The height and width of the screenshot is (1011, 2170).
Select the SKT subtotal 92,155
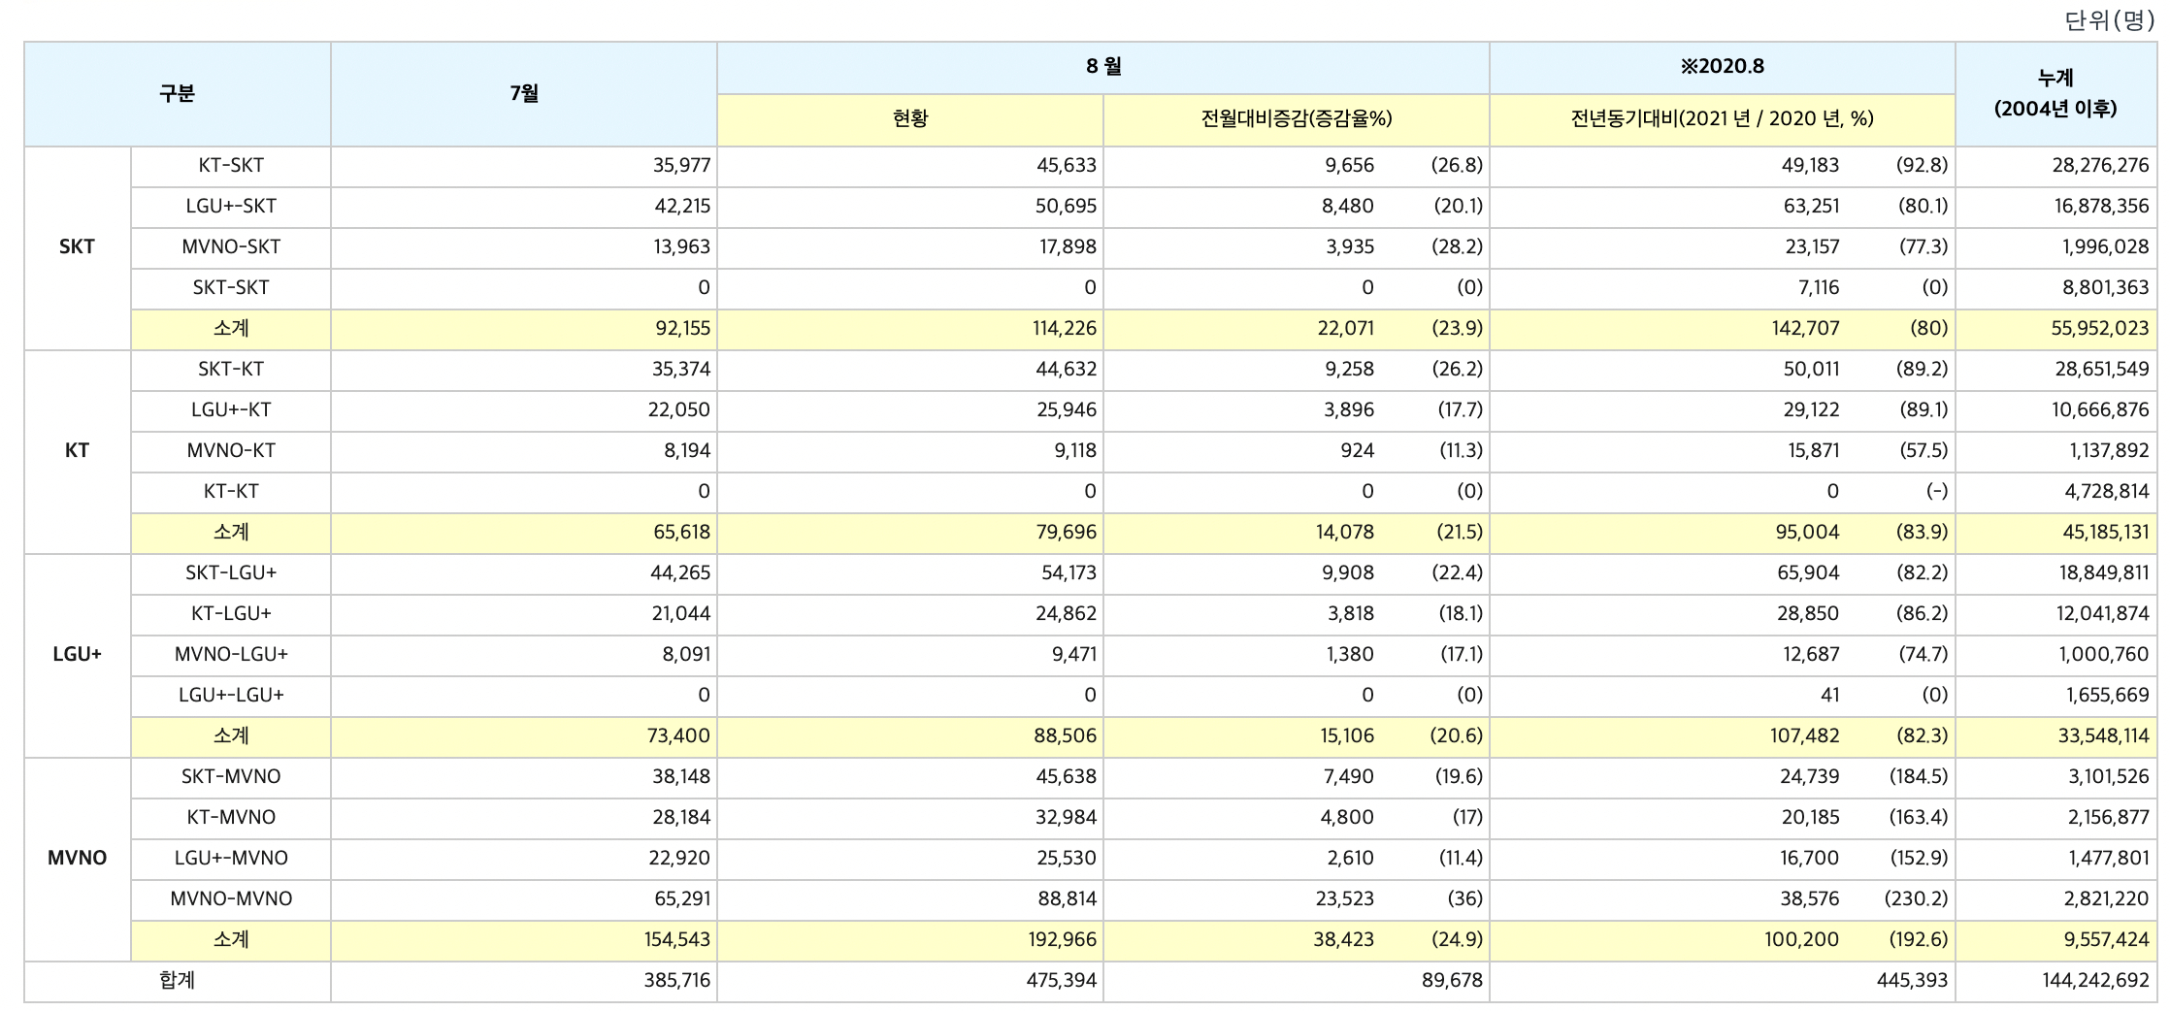tap(682, 329)
